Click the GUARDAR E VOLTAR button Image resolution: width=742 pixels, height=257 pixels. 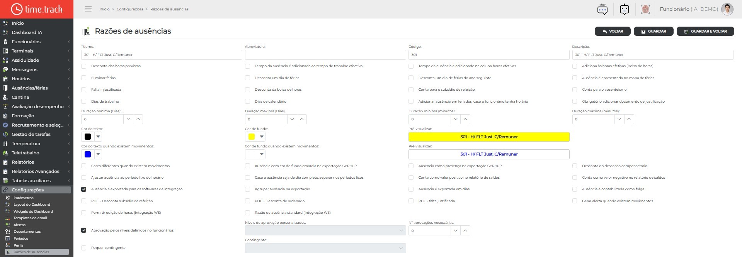(x=705, y=31)
